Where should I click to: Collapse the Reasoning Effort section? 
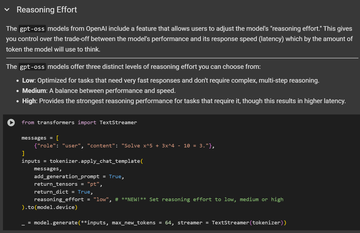[7, 10]
